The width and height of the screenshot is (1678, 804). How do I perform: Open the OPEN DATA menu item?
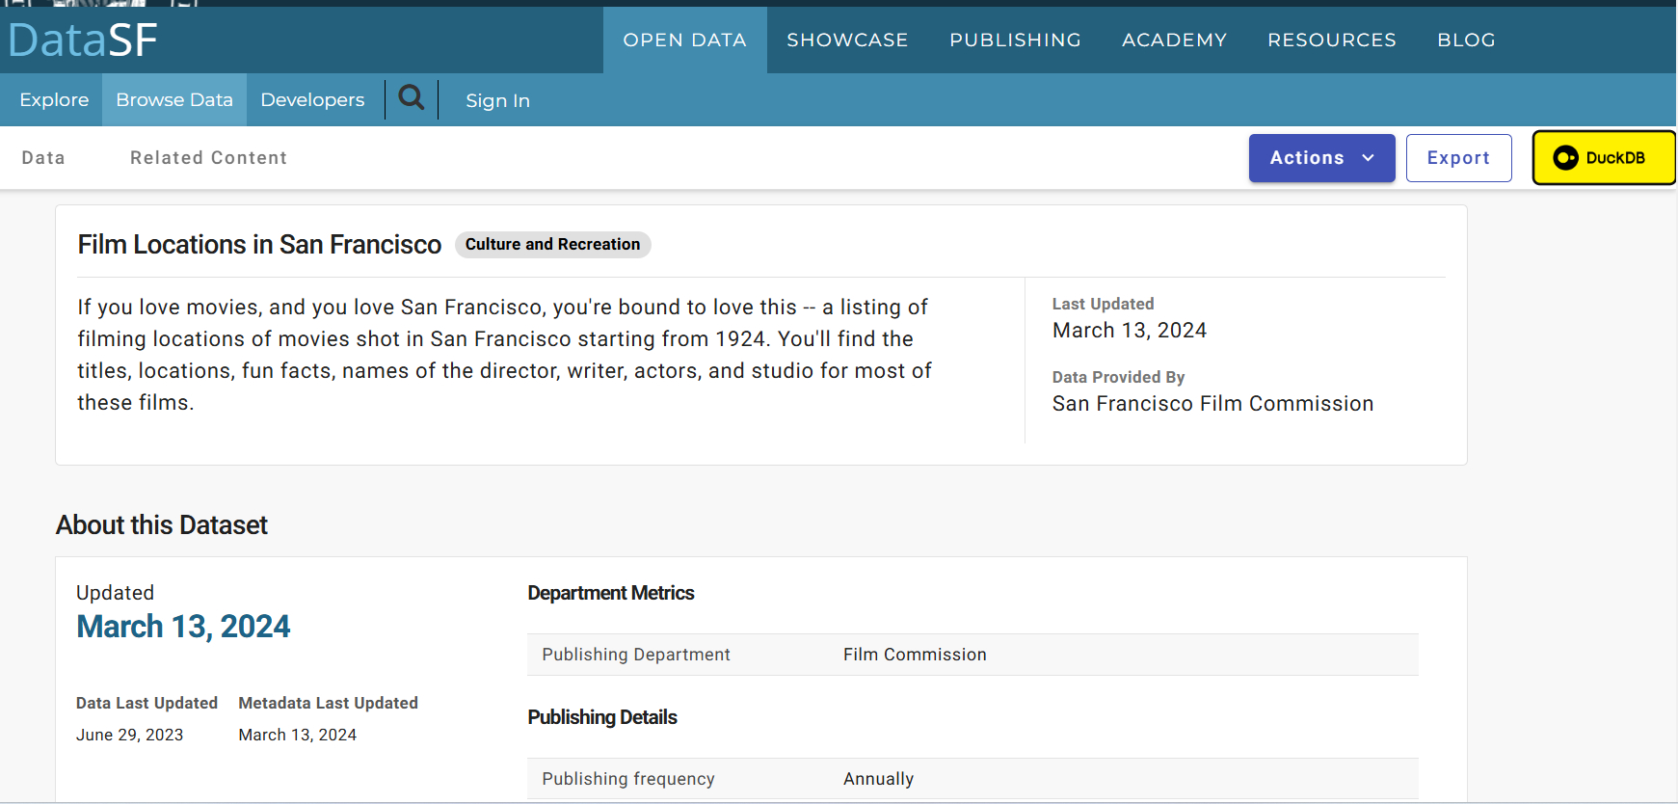click(x=684, y=40)
